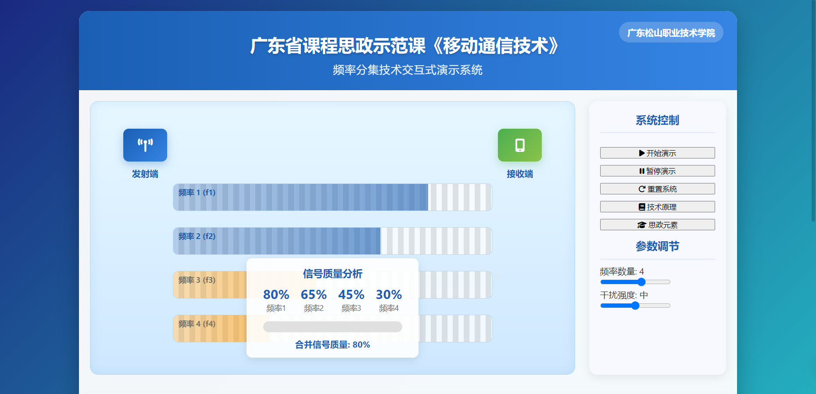Click the graduation cap icon on 思政元素
Screen dimensions: 816x394
[641, 225]
